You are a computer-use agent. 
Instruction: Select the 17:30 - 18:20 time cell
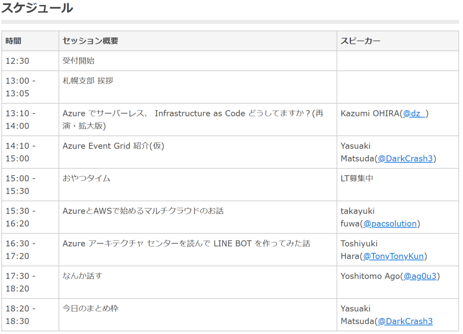(30, 283)
